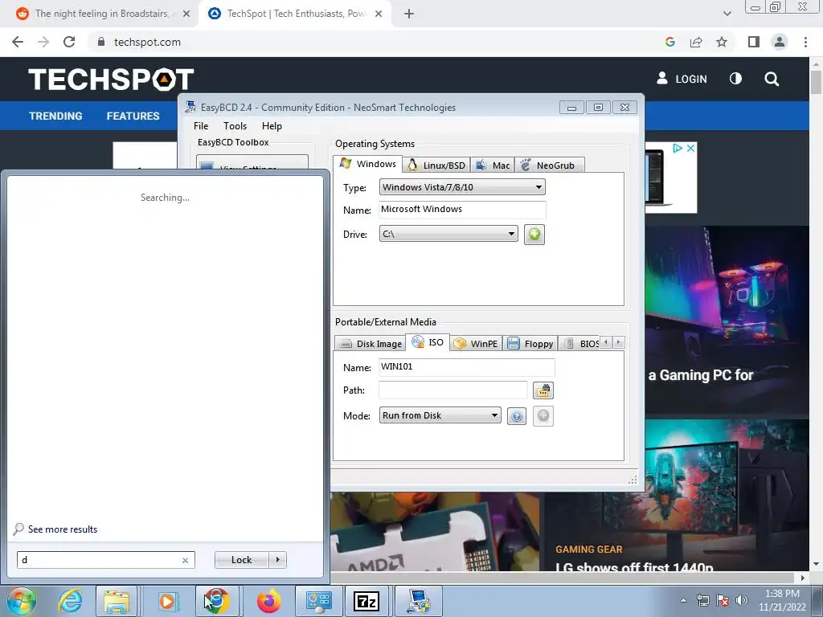Click Google icon in address bar
The height and width of the screenshot is (617, 823).
(669, 42)
